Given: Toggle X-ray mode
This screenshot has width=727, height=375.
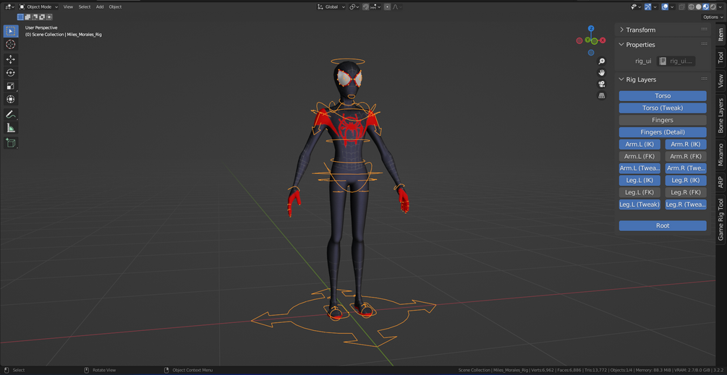Looking at the screenshot, I should coord(681,7).
